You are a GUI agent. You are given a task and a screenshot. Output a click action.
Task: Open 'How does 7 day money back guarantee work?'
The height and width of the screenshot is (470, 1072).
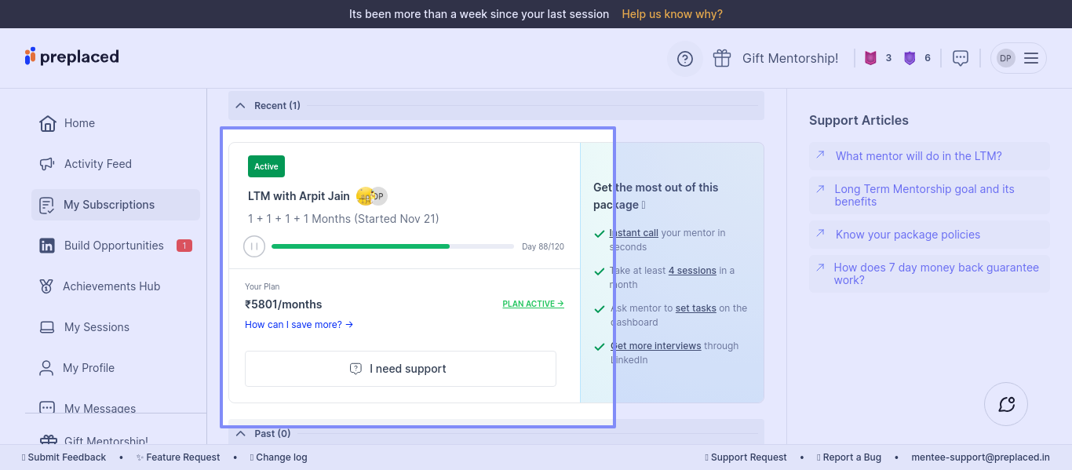click(x=929, y=274)
